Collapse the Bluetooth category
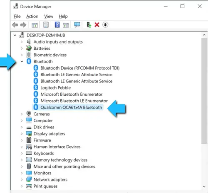Viewport: 208px width, 193px height. tap(22, 61)
